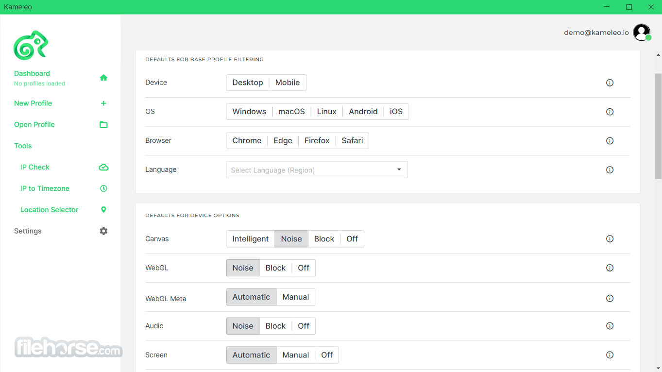Show info for the OS row
Image resolution: width=662 pixels, height=372 pixels.
point(610,112)
